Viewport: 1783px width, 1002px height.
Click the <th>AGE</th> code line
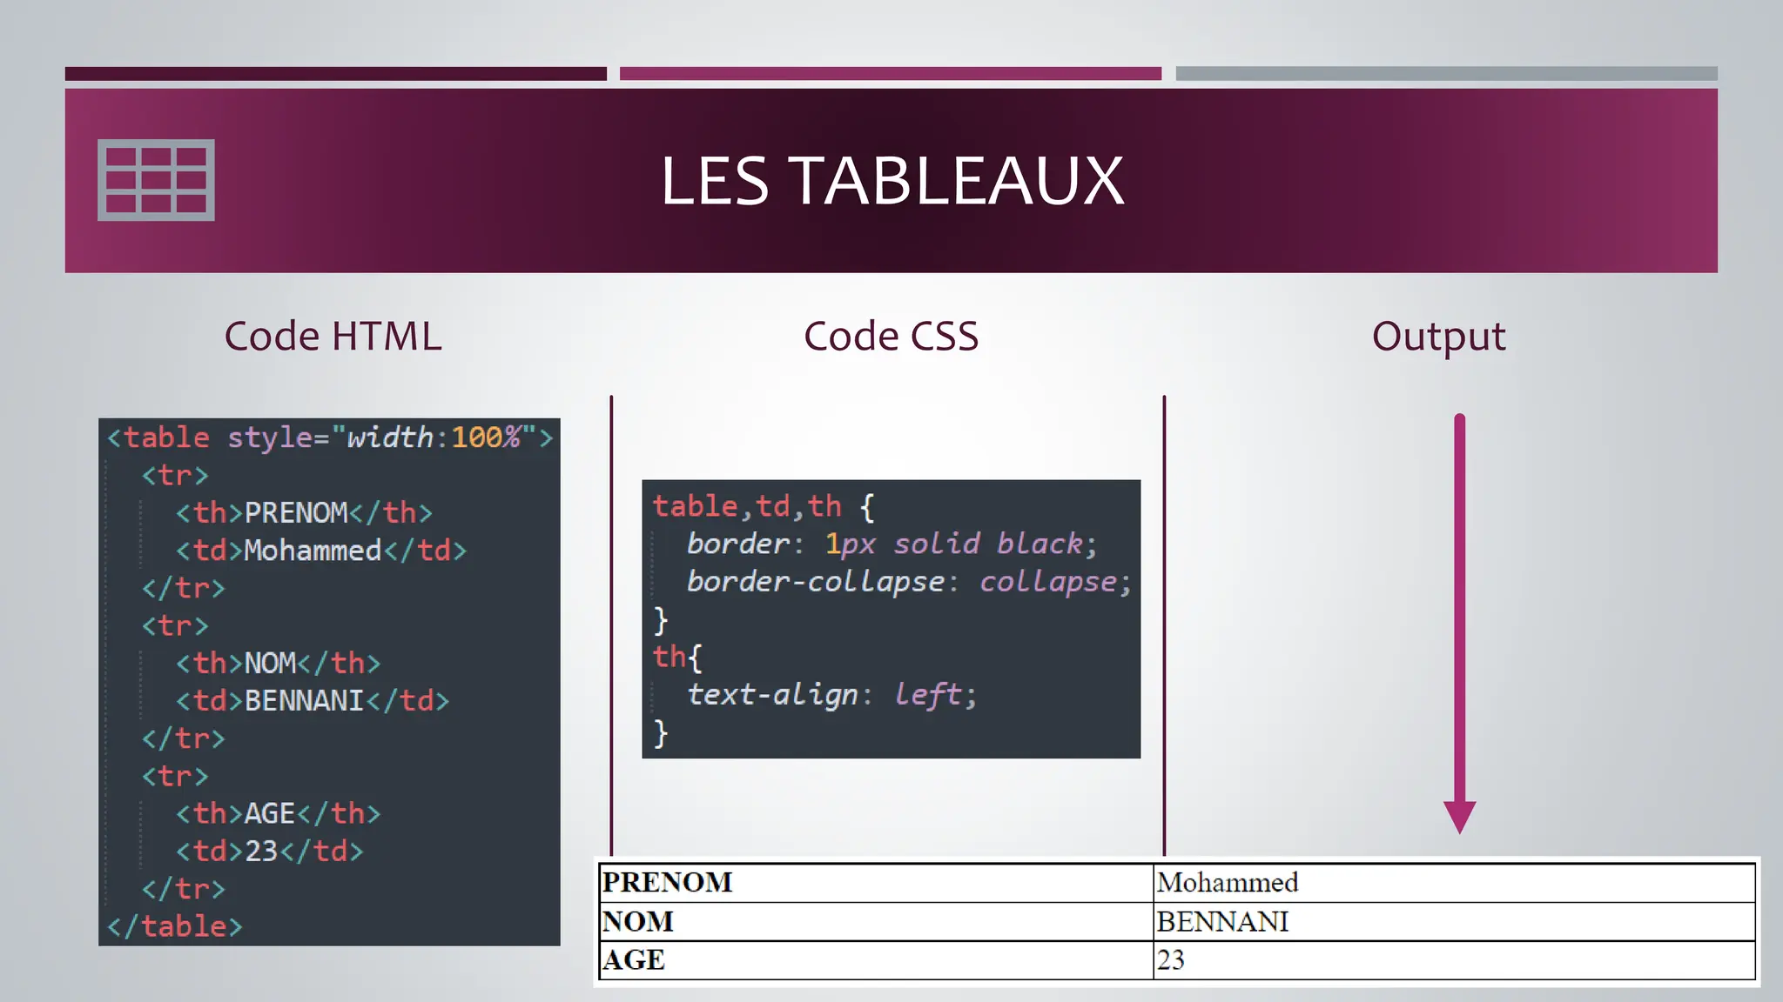(x=278, y=814)
